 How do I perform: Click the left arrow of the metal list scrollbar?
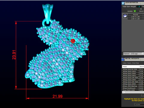tap(123, 92)
